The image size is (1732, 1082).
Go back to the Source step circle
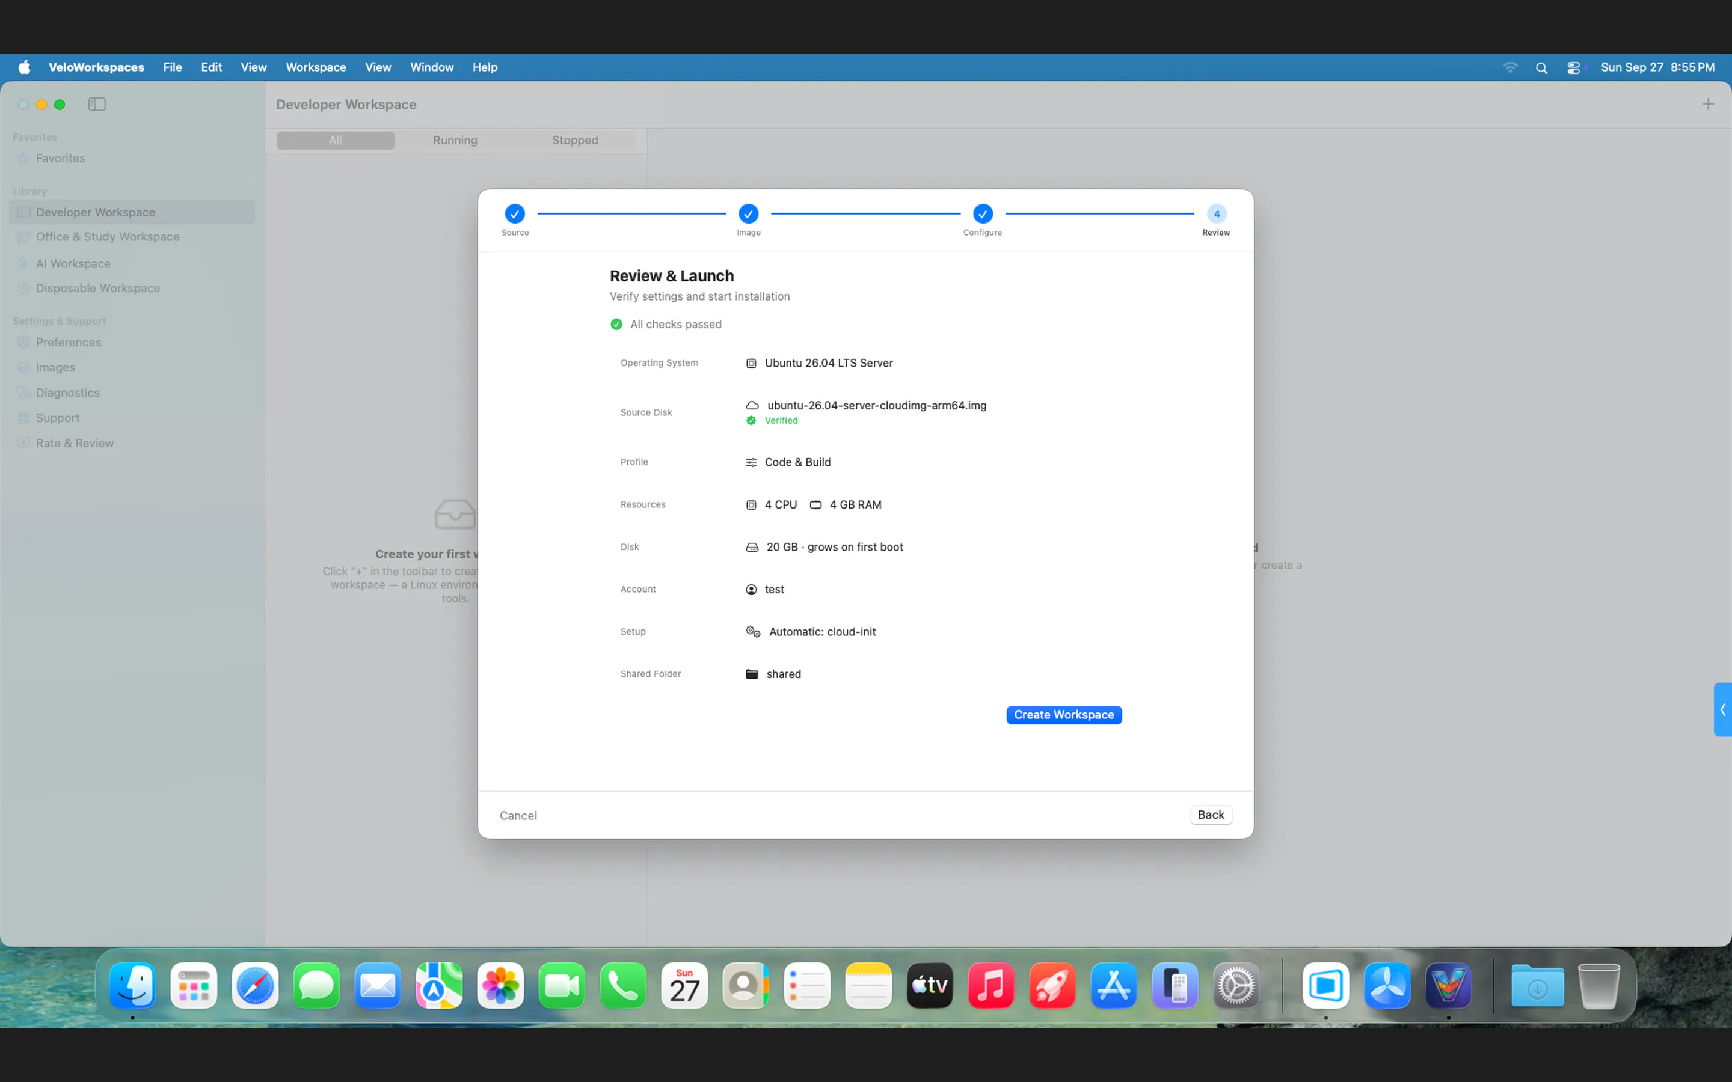click(515, 213)
